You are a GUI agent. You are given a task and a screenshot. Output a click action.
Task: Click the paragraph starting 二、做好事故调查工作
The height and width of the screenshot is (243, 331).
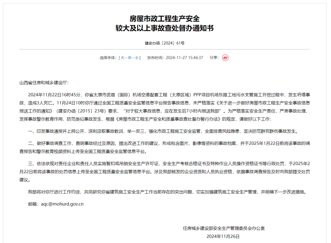(165, 148)
